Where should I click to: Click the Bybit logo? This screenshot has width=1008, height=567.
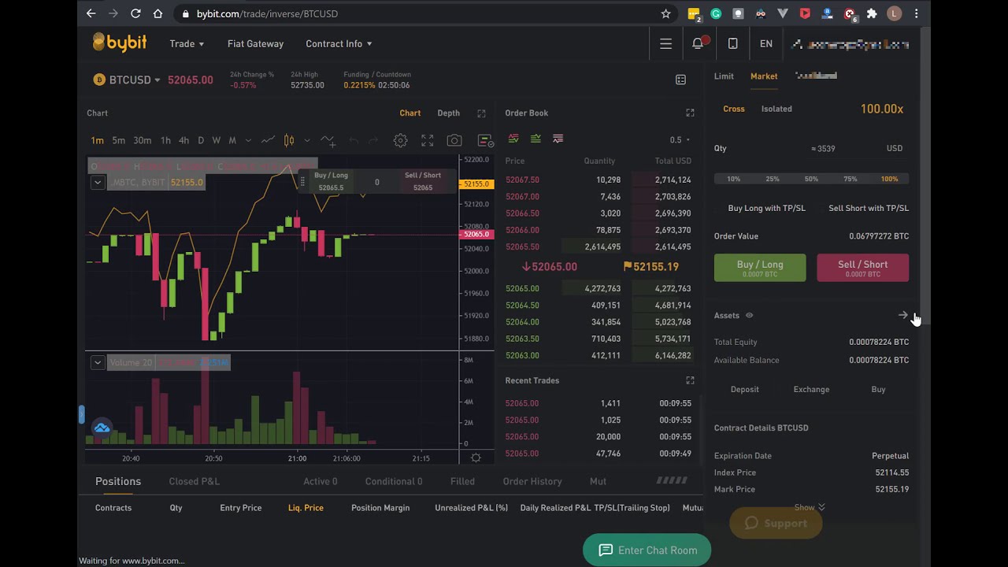pos(119,43)
